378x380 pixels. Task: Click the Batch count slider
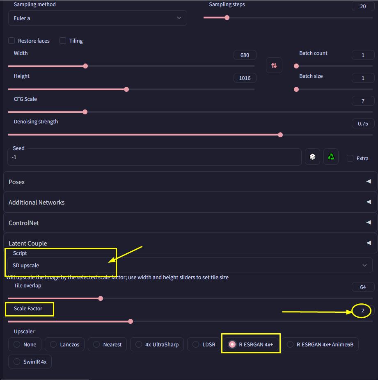click(333, 66)
